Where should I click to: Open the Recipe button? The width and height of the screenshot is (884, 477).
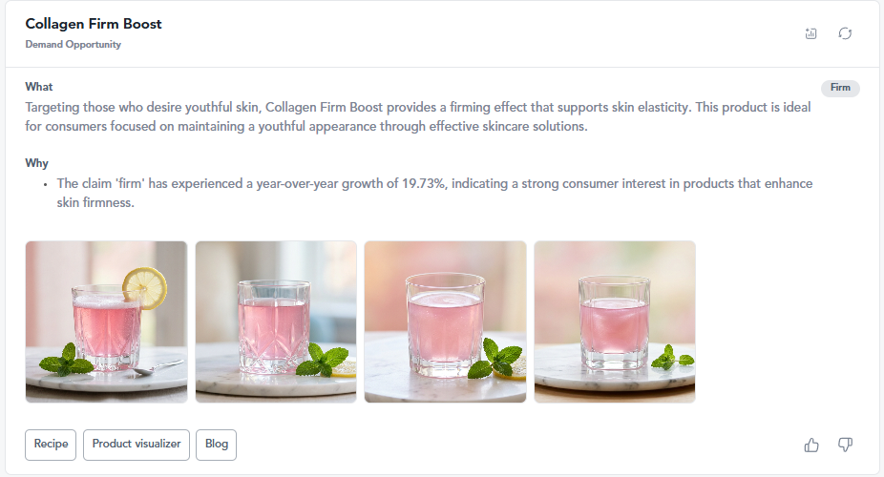pos(51,445)
